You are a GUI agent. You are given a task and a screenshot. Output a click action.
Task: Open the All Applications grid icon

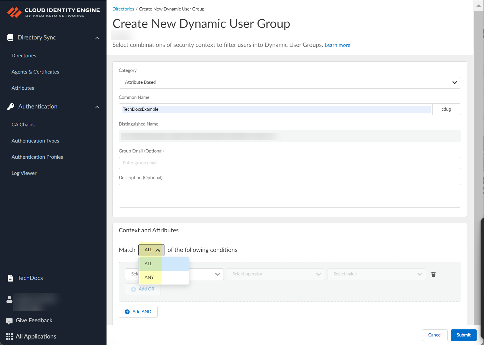pos(9,336)
